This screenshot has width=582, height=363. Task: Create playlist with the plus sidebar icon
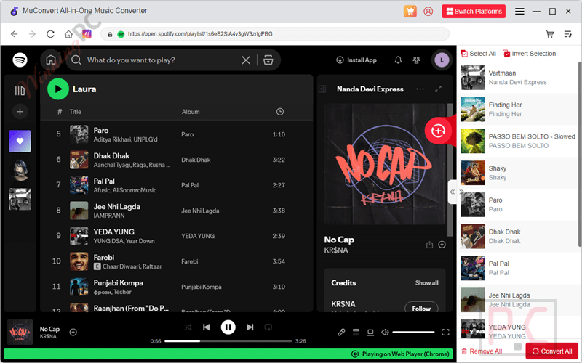pyautogui.click(x=20, y=112)
